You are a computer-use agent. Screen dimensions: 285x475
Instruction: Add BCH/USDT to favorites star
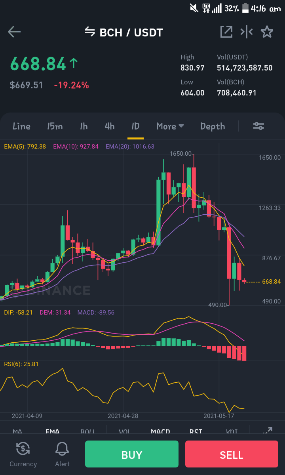click(267, 32)
